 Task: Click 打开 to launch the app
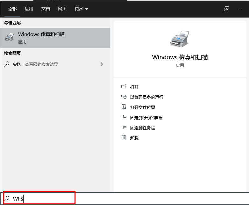pos(134,87)
